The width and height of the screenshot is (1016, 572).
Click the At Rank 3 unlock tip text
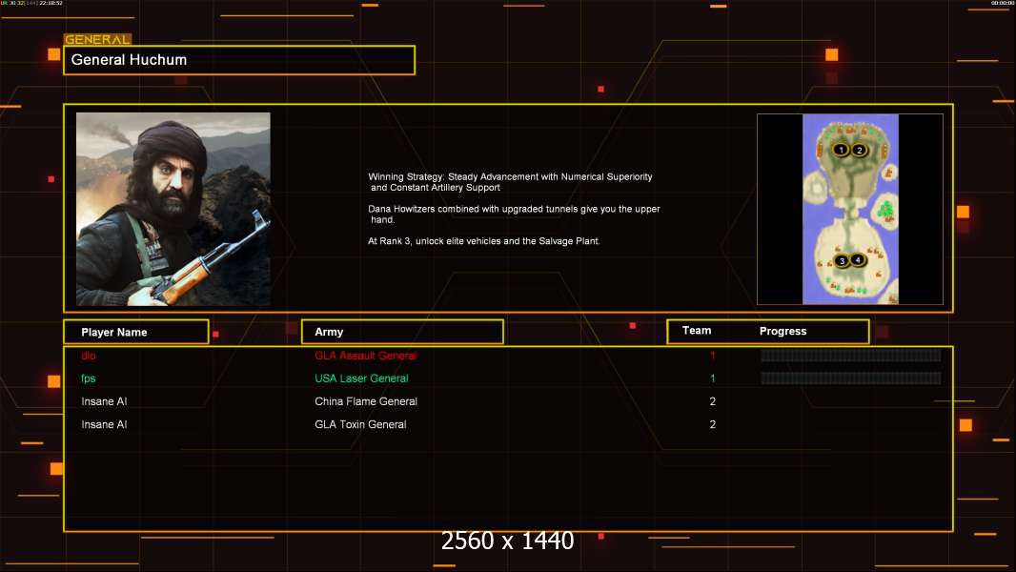(x=483, y=241)
